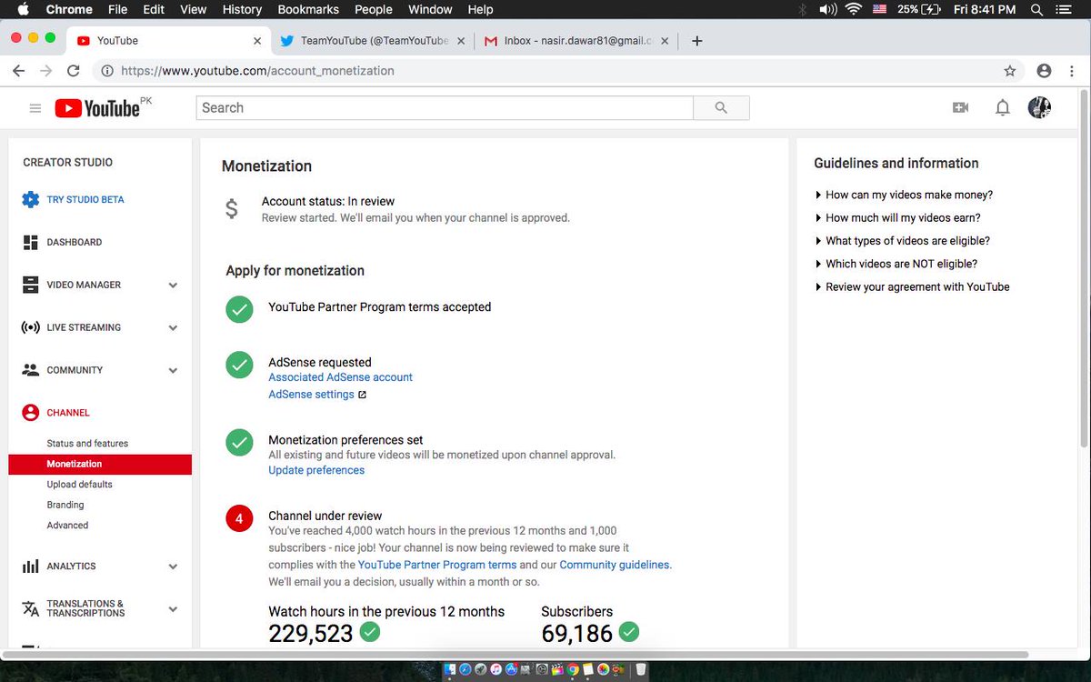1091x682 pixels.
Task: Open the notifications bell
Action: (x=1002, y=108)
